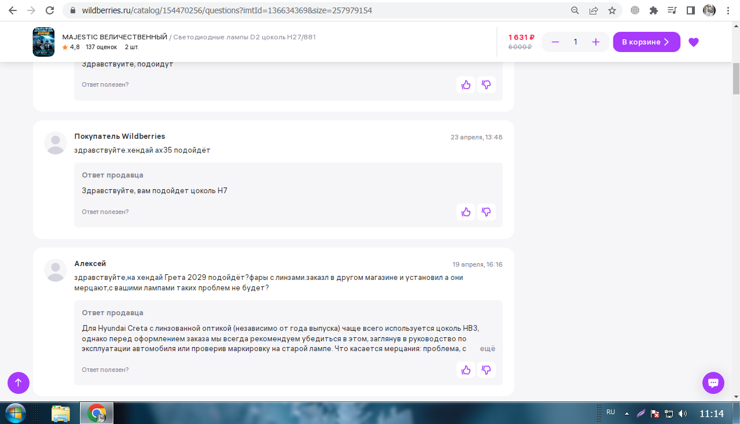The image size is (740, 424).
Task: Click Ответ продавца label above H7 answer
Action: click(x=113, y=175)
